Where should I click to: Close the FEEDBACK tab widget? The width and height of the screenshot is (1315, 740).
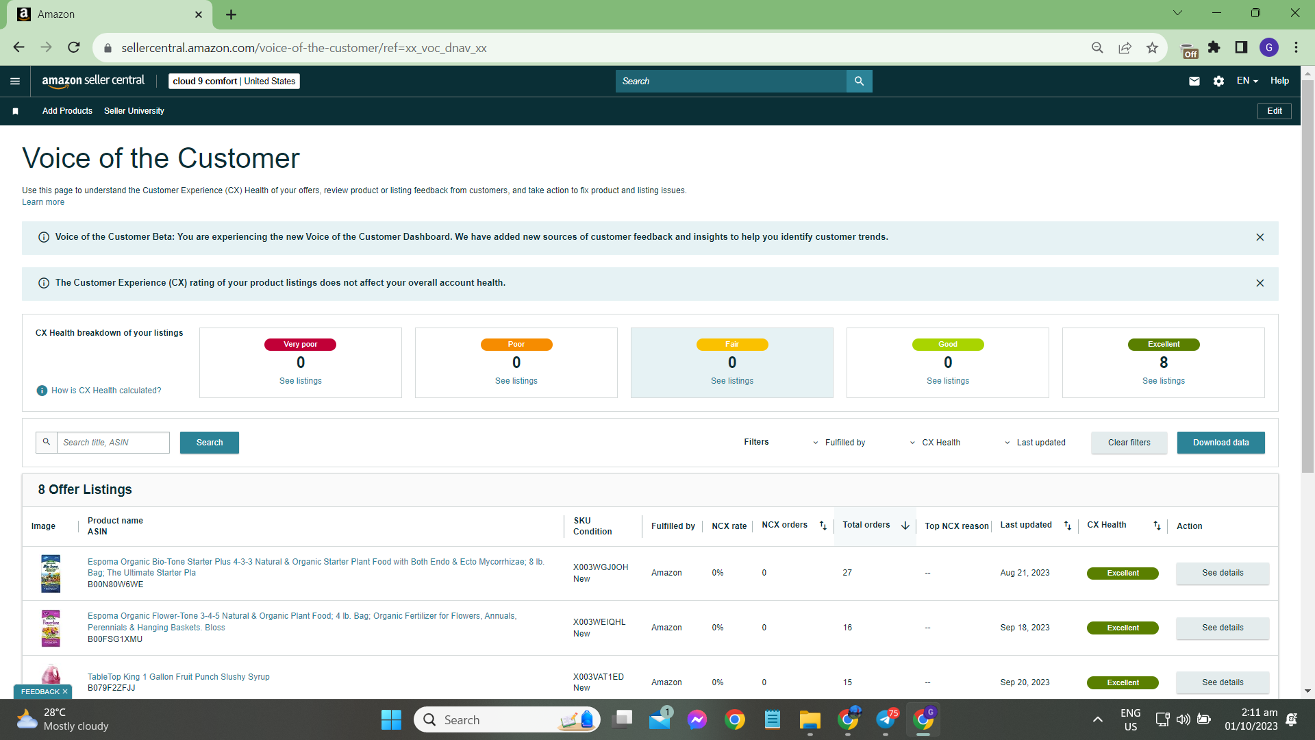click(65, 692)
